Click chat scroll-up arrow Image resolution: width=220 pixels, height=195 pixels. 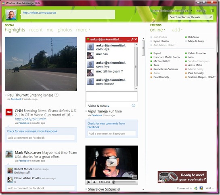(x=136, y=45)
